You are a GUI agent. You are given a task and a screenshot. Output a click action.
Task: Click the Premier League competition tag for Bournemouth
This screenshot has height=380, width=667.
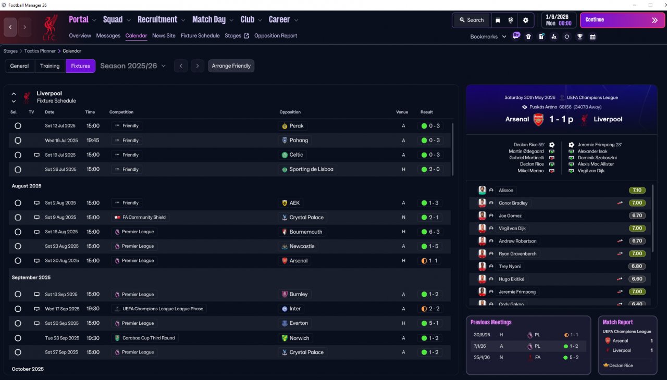pos(134,232)
